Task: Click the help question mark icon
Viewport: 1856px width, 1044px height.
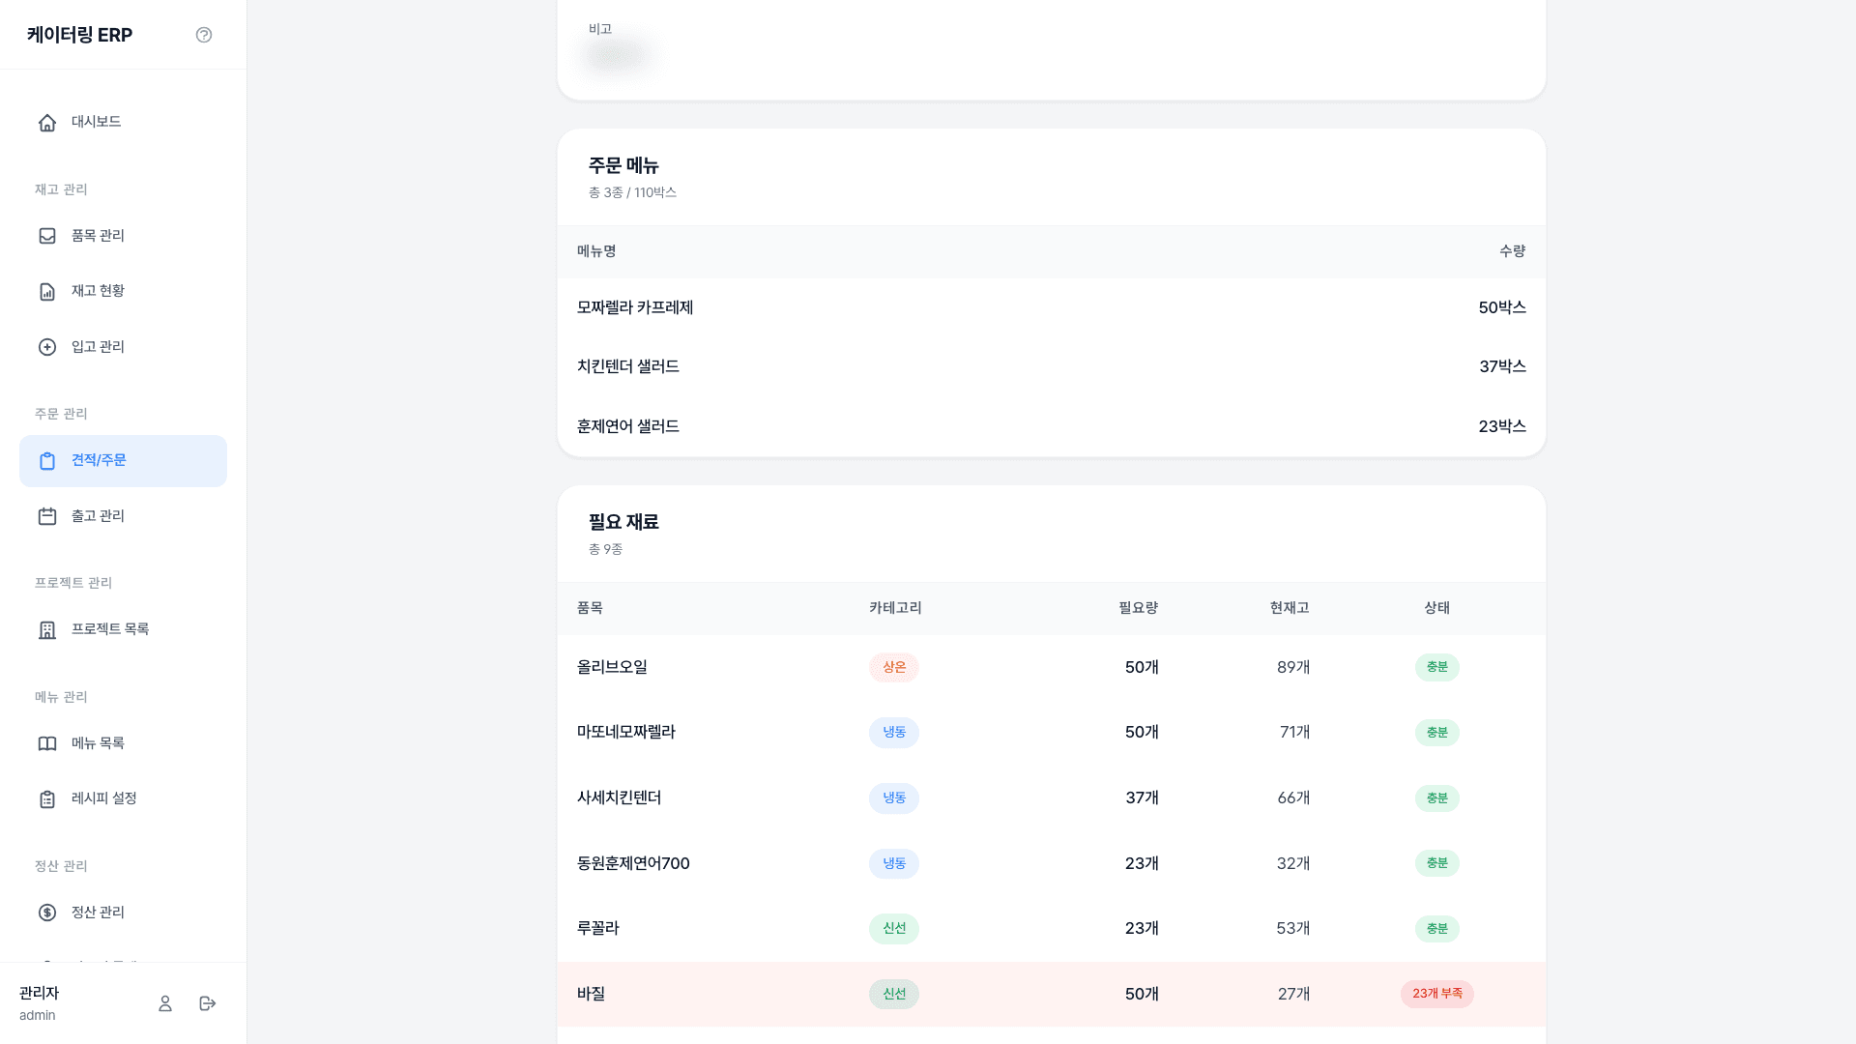Action: (204, 35)
